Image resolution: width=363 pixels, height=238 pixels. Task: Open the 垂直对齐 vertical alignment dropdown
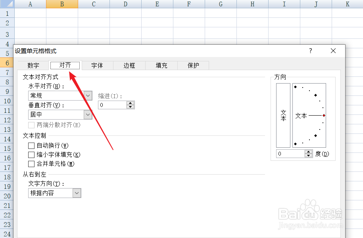(88, 114)
